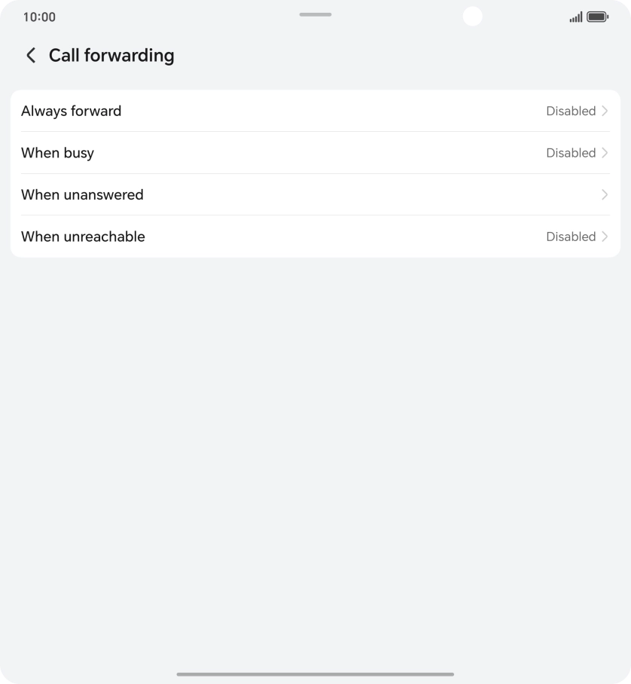Click the When unanswered row chevron
This screenshot has width=631, height=684.
[x=605, y=194]
